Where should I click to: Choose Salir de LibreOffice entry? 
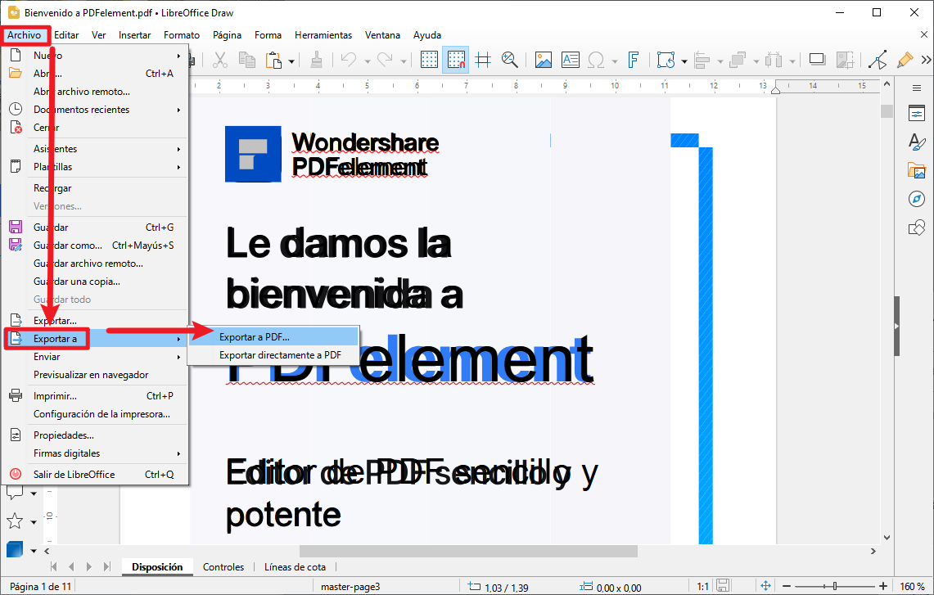(95, 475)
